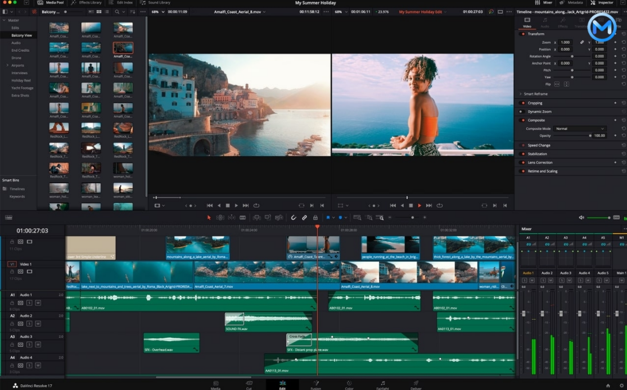The width and height of the screenshot is (627, 390).
Task: Click the Custom Zoom icon
Action: (381, 218)
